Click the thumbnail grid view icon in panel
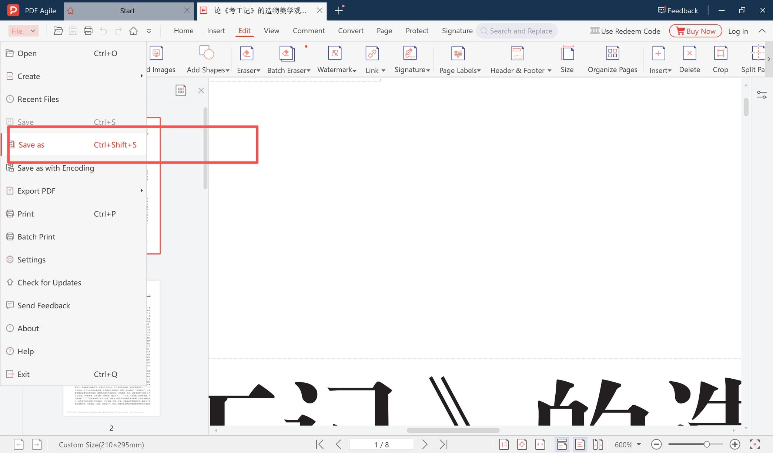The image size is (773, 453). (181, 90)
